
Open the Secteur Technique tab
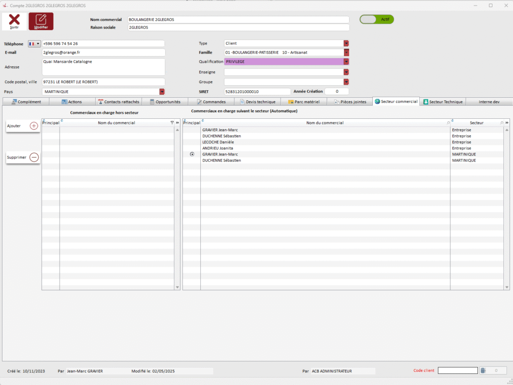[x=443, y=102]
